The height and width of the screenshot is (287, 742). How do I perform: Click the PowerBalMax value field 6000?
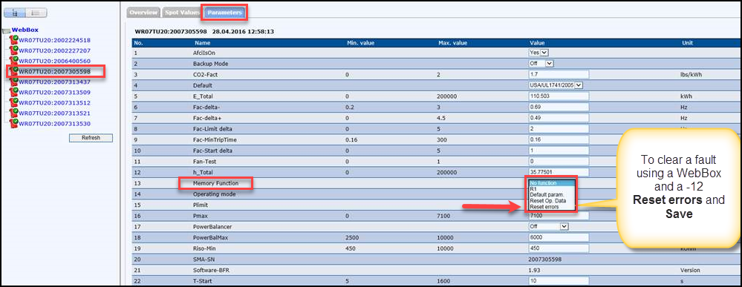(x=559, y=237)
